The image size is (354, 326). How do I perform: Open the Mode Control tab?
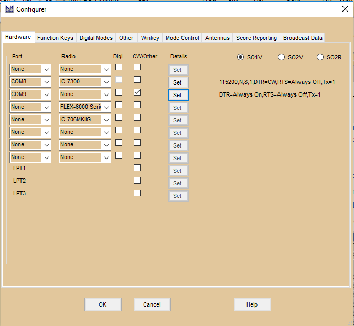(182, 38)
